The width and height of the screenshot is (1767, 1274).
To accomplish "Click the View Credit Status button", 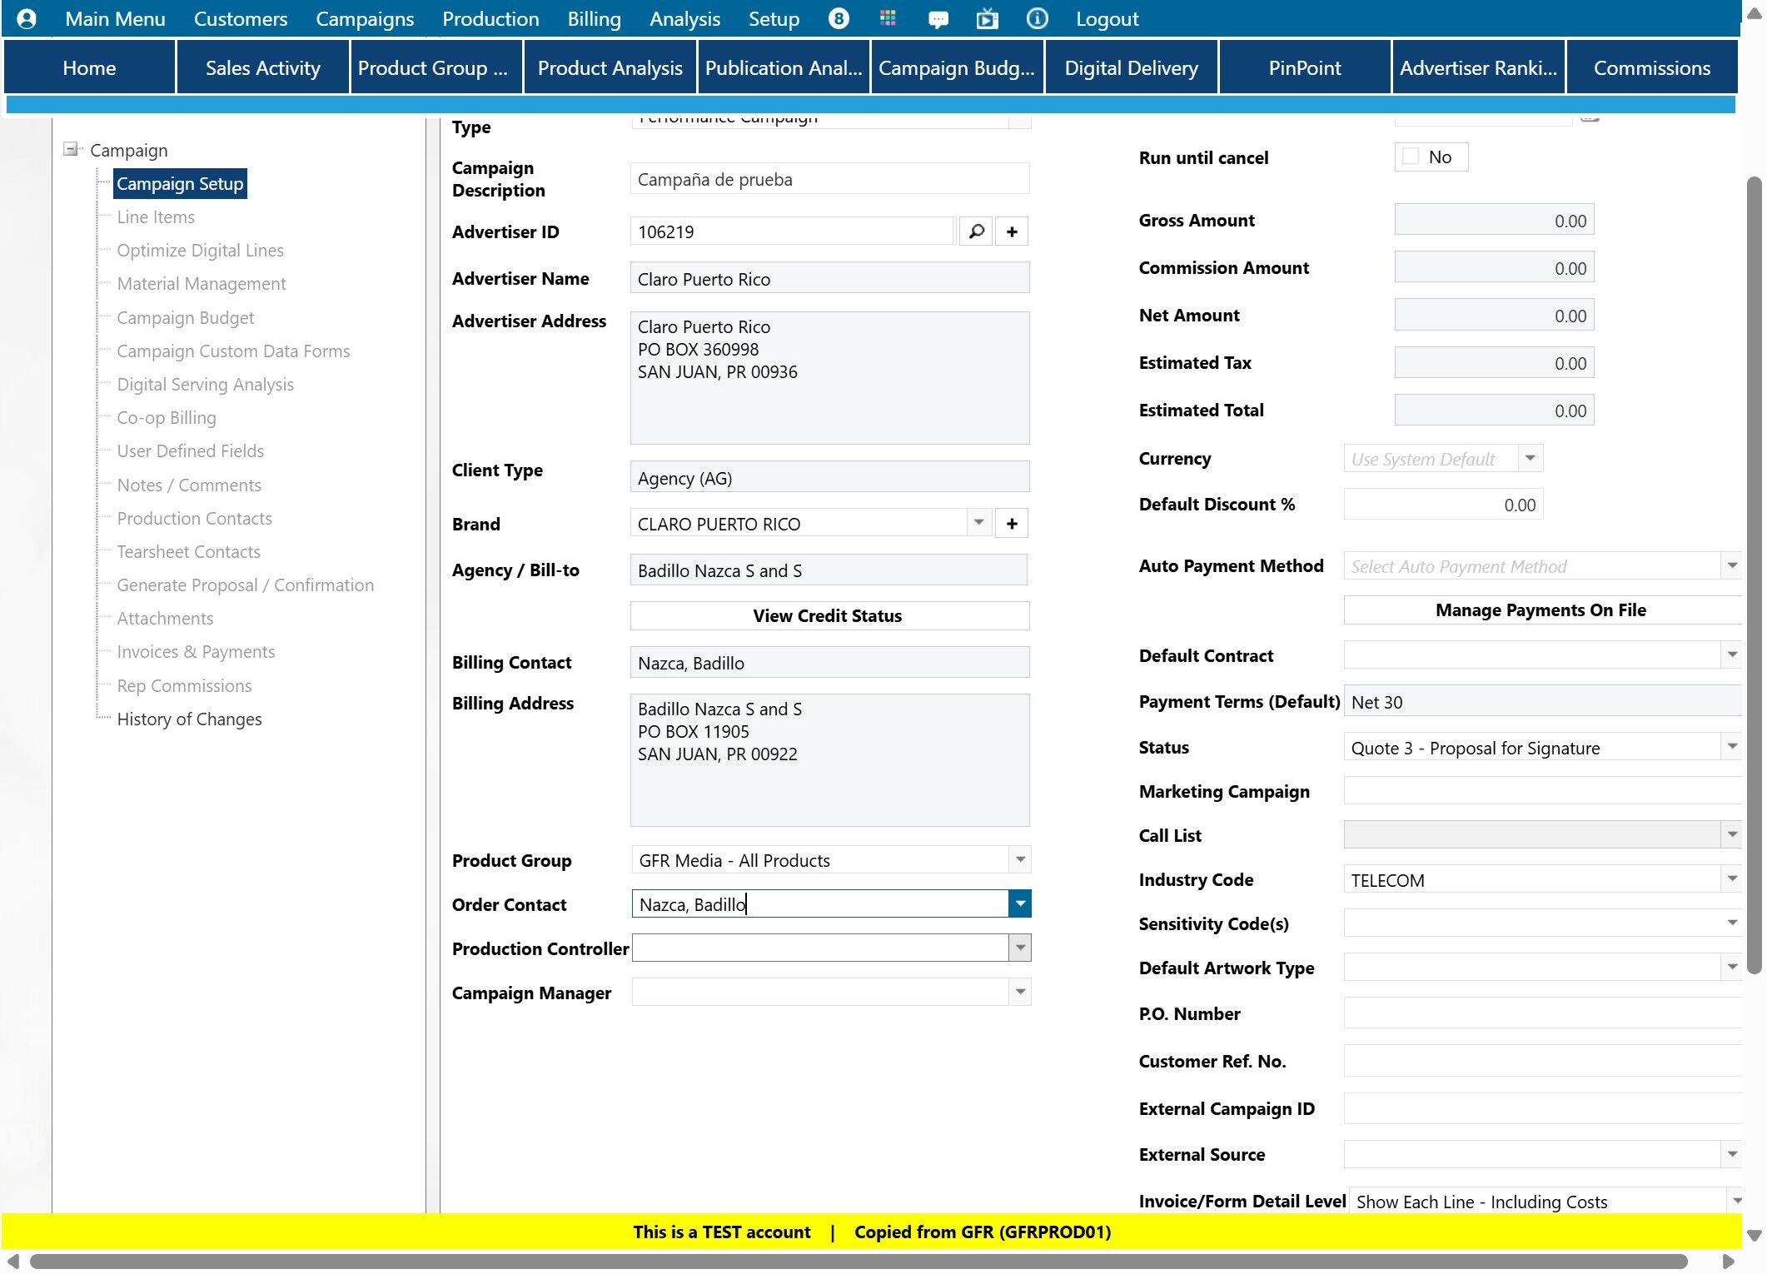I will [829, 616].
